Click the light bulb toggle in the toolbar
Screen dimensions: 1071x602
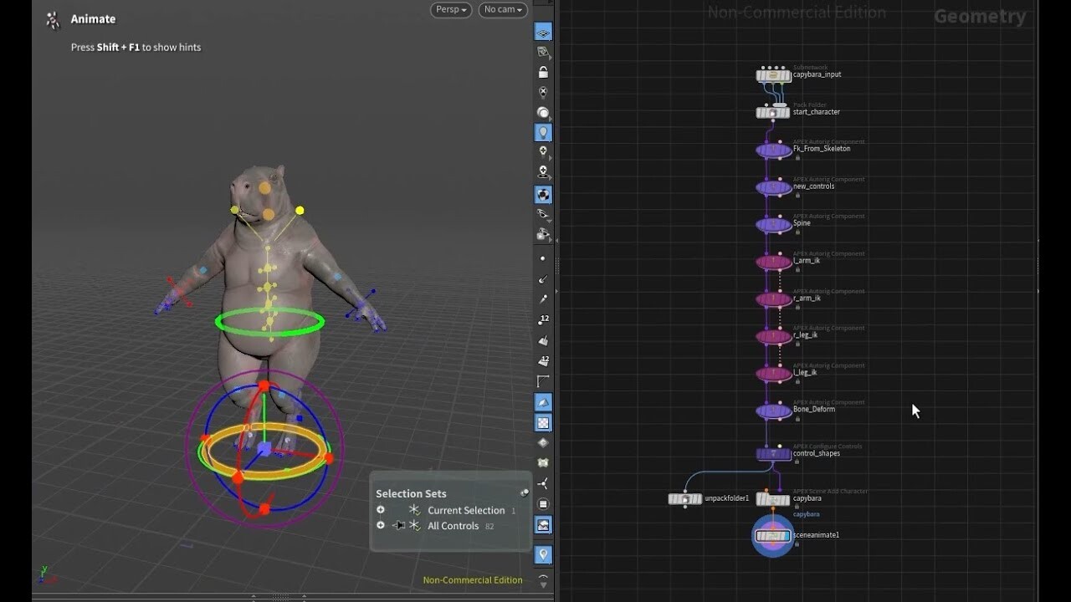pos(543,131)
